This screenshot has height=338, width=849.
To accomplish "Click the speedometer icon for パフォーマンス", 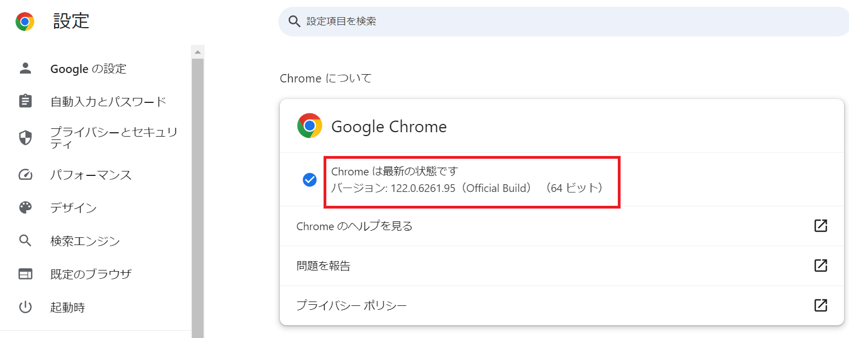I will point(25,175).
